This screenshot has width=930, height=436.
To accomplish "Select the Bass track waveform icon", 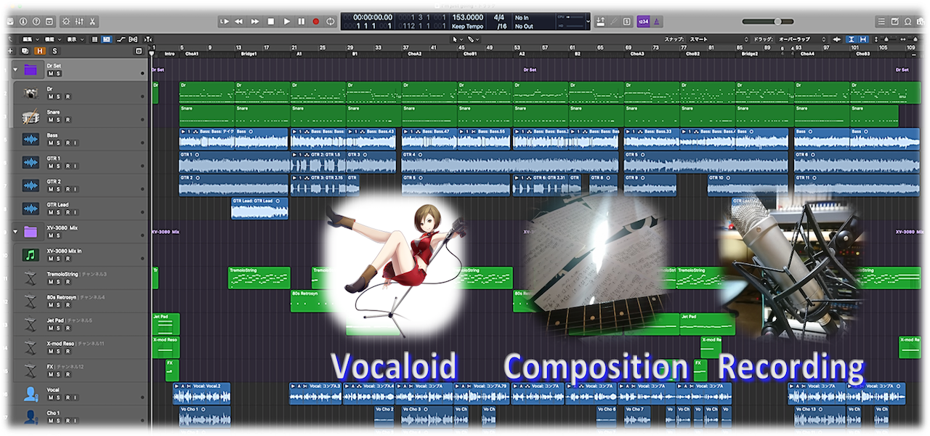I will (x=31, y=140).
